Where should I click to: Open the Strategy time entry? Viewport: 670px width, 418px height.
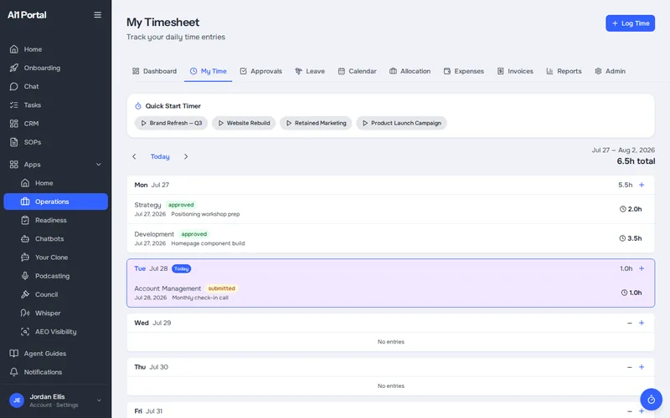[390, 209]
